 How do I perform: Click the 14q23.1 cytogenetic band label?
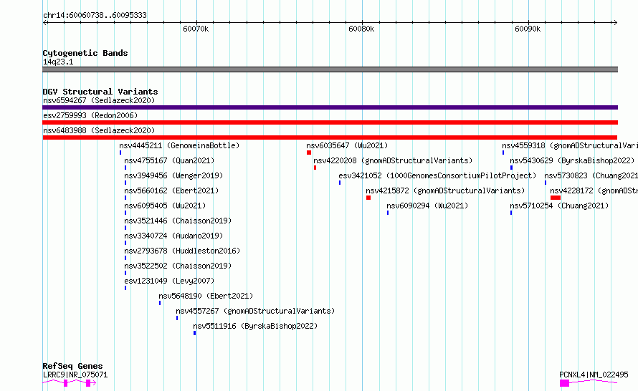point(58,62)
